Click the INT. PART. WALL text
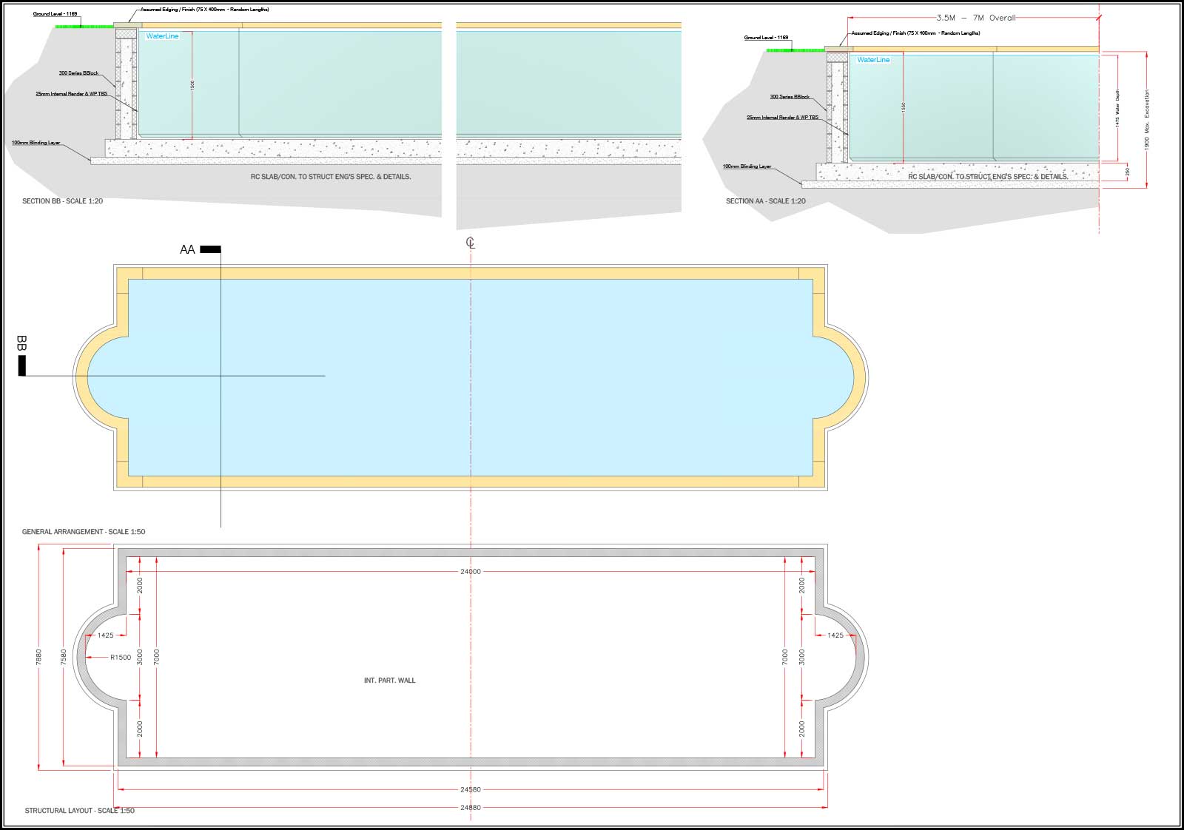 389,681
